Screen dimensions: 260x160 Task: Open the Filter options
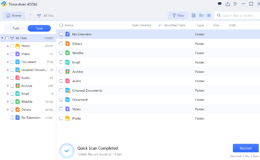(178, 15)
